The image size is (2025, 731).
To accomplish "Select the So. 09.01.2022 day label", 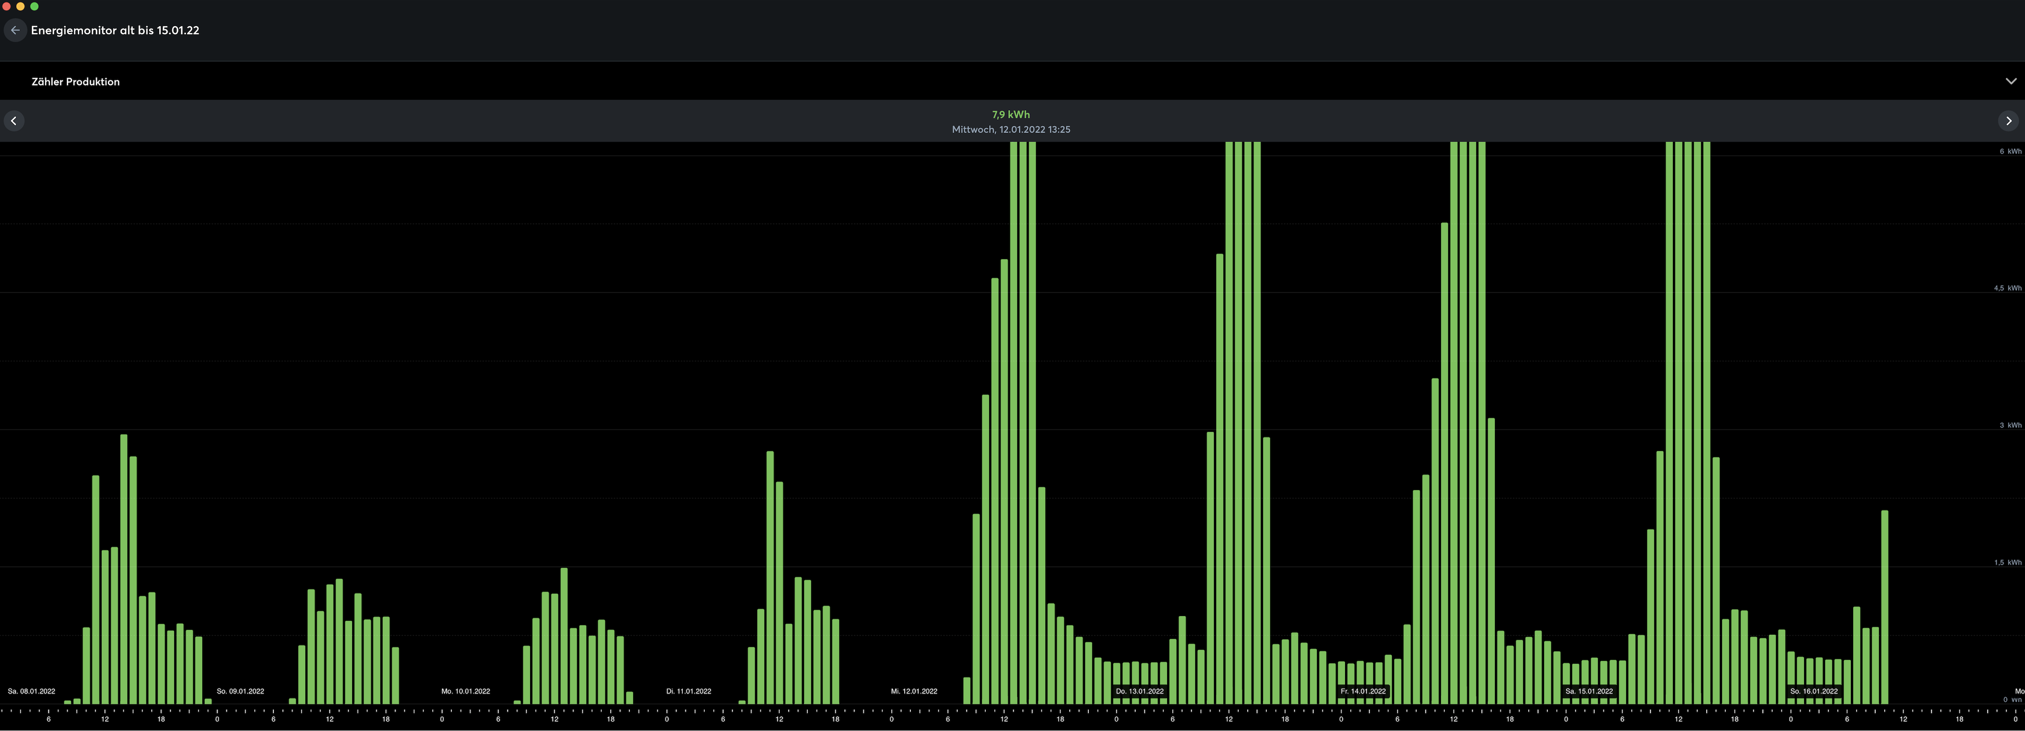I will pyautogui.click(x=240, y=691).
